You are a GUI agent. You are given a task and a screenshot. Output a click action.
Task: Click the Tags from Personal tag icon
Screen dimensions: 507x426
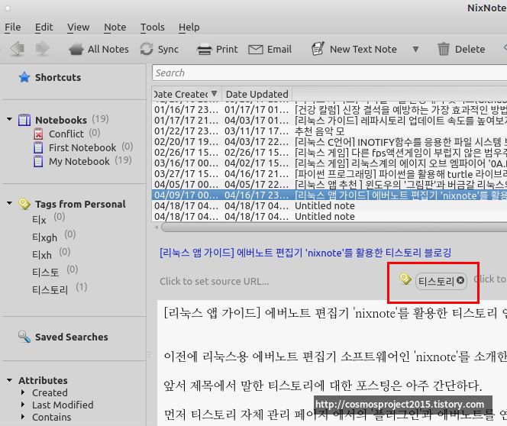pyautogui.click(x=24, y=204)
